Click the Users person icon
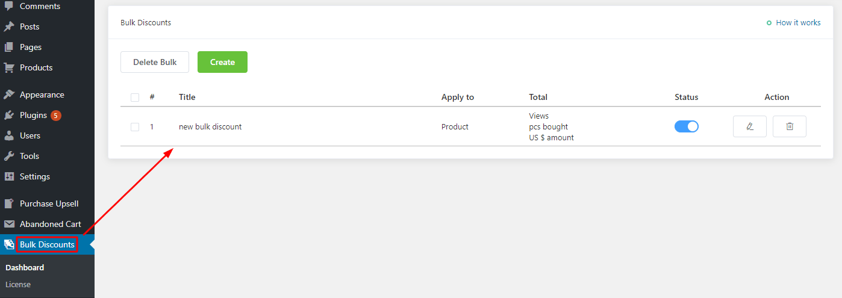Image resolution: width=842 pixels, height=298 pixels. (x=9, y=135)
